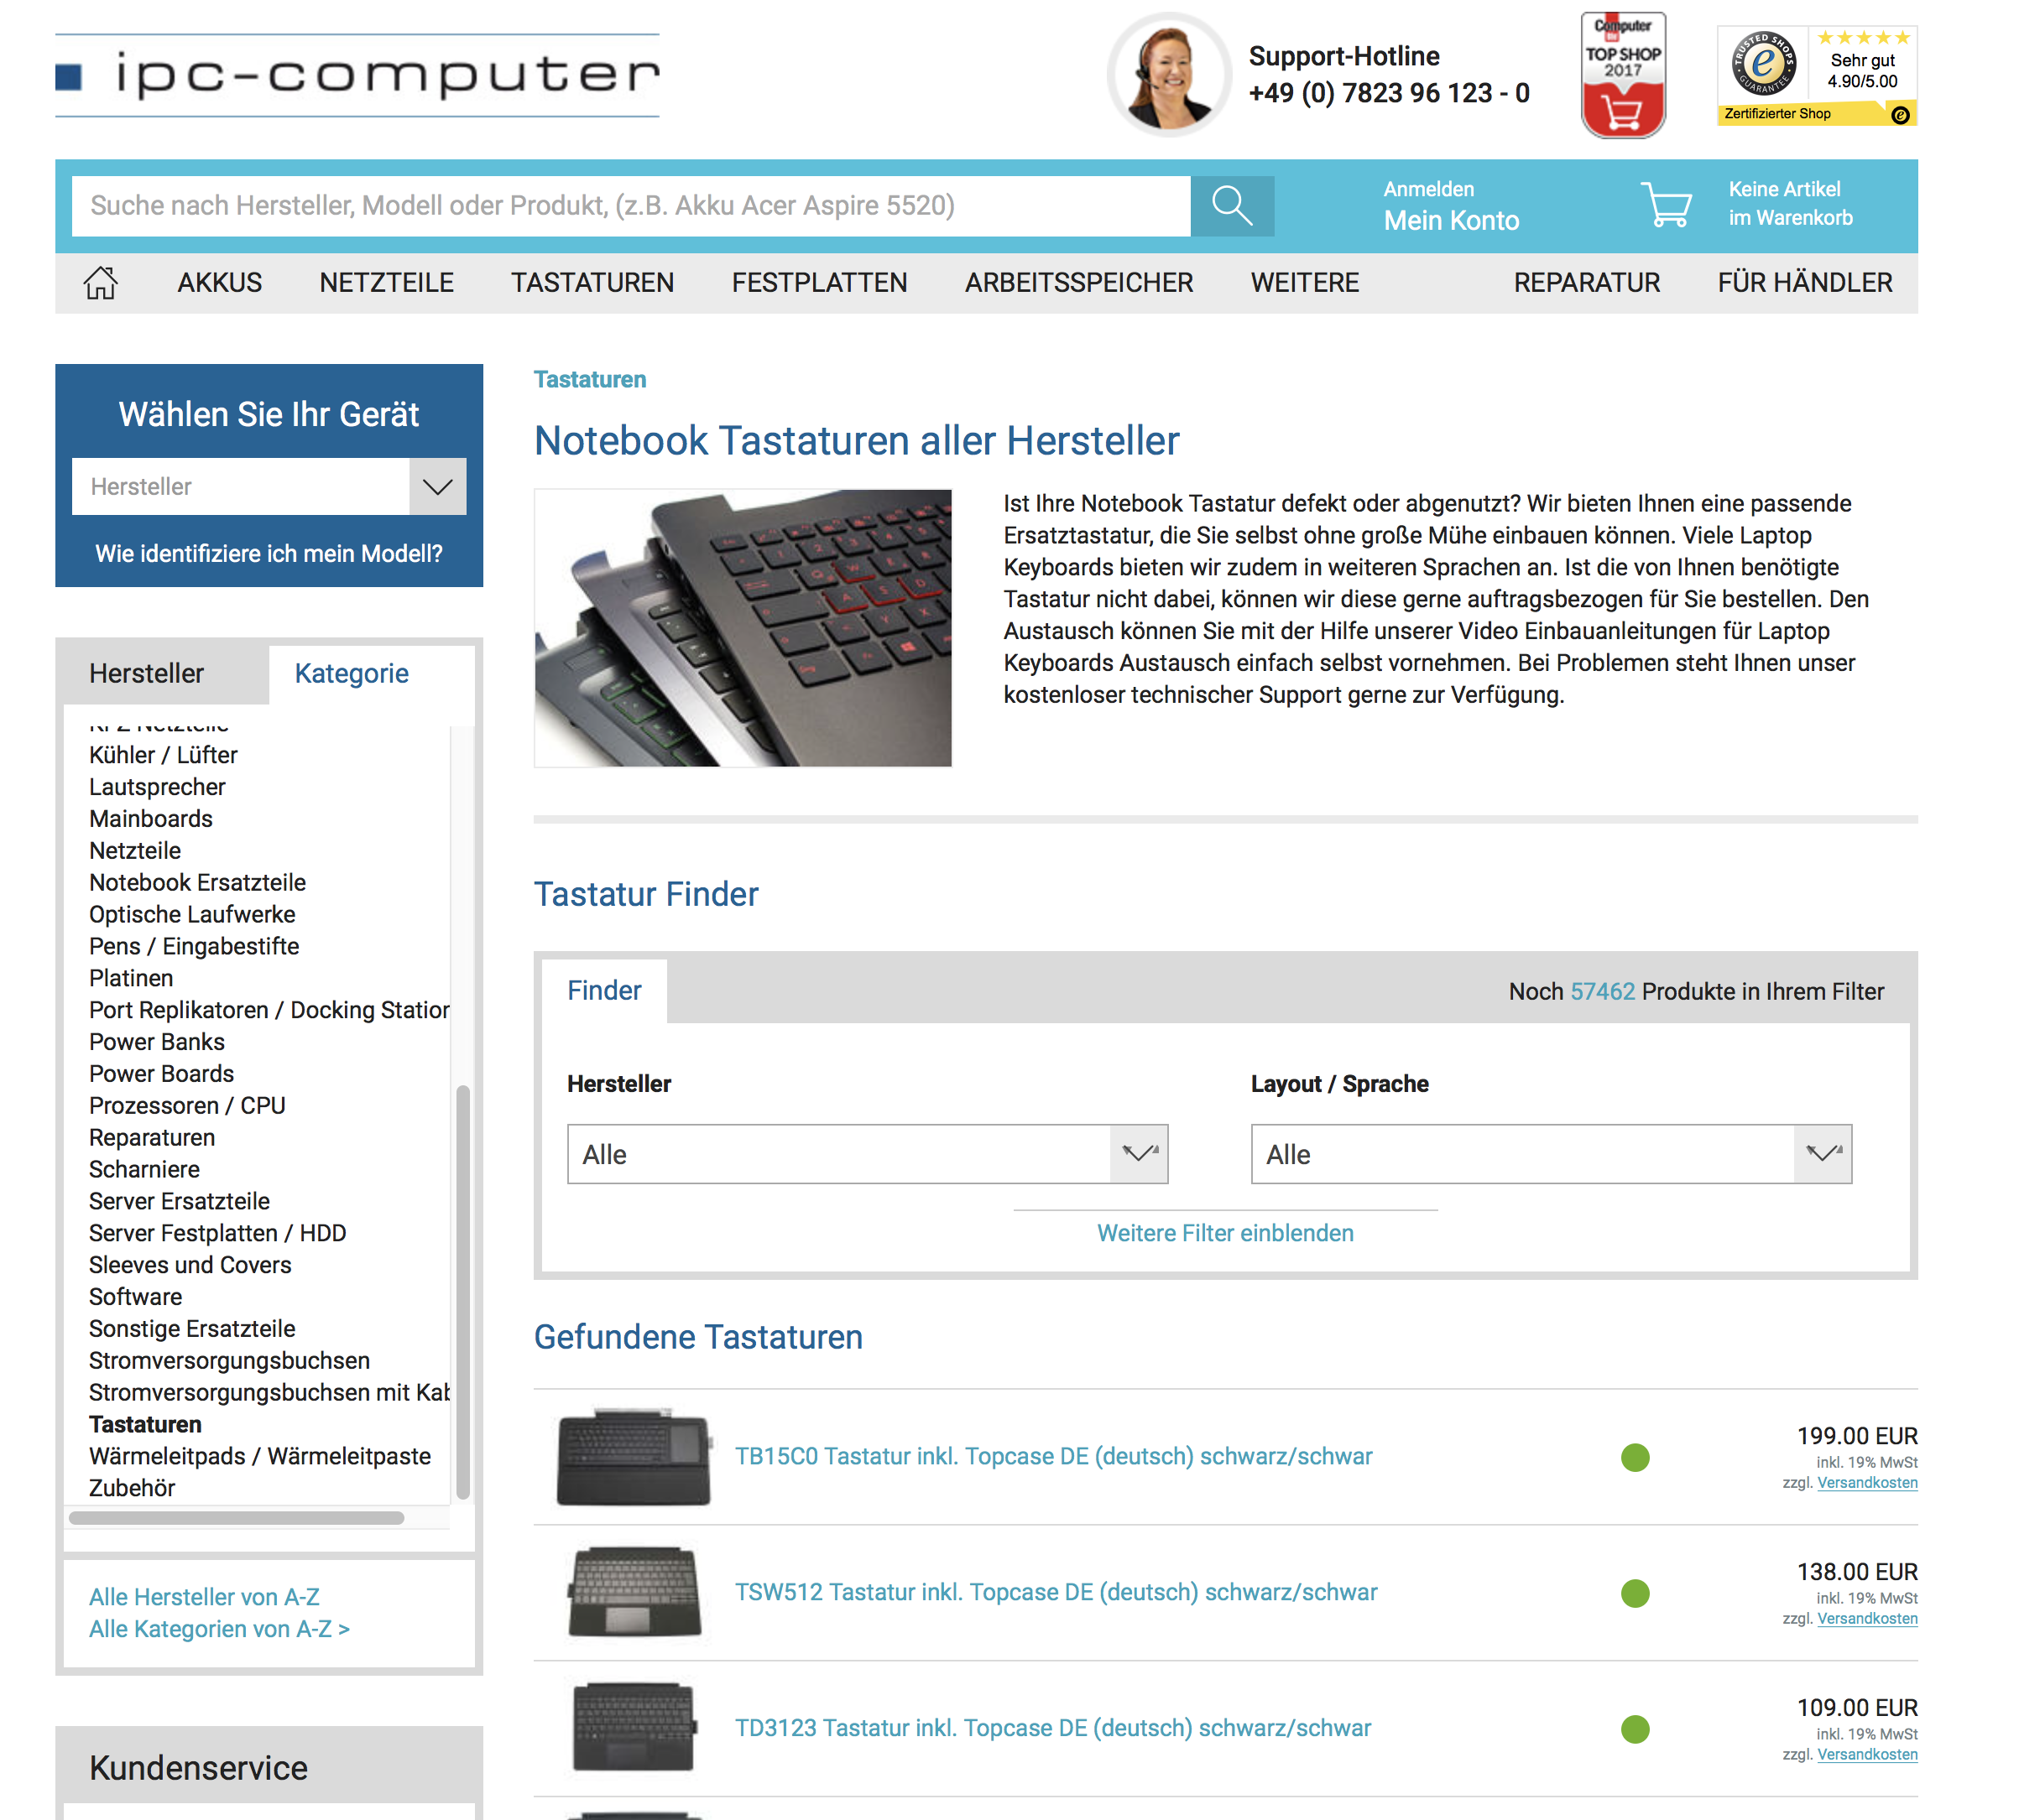Select Sleeves und Covers category
Viewport: 2019px width, 1820px height.
[x=190, y=1265]
